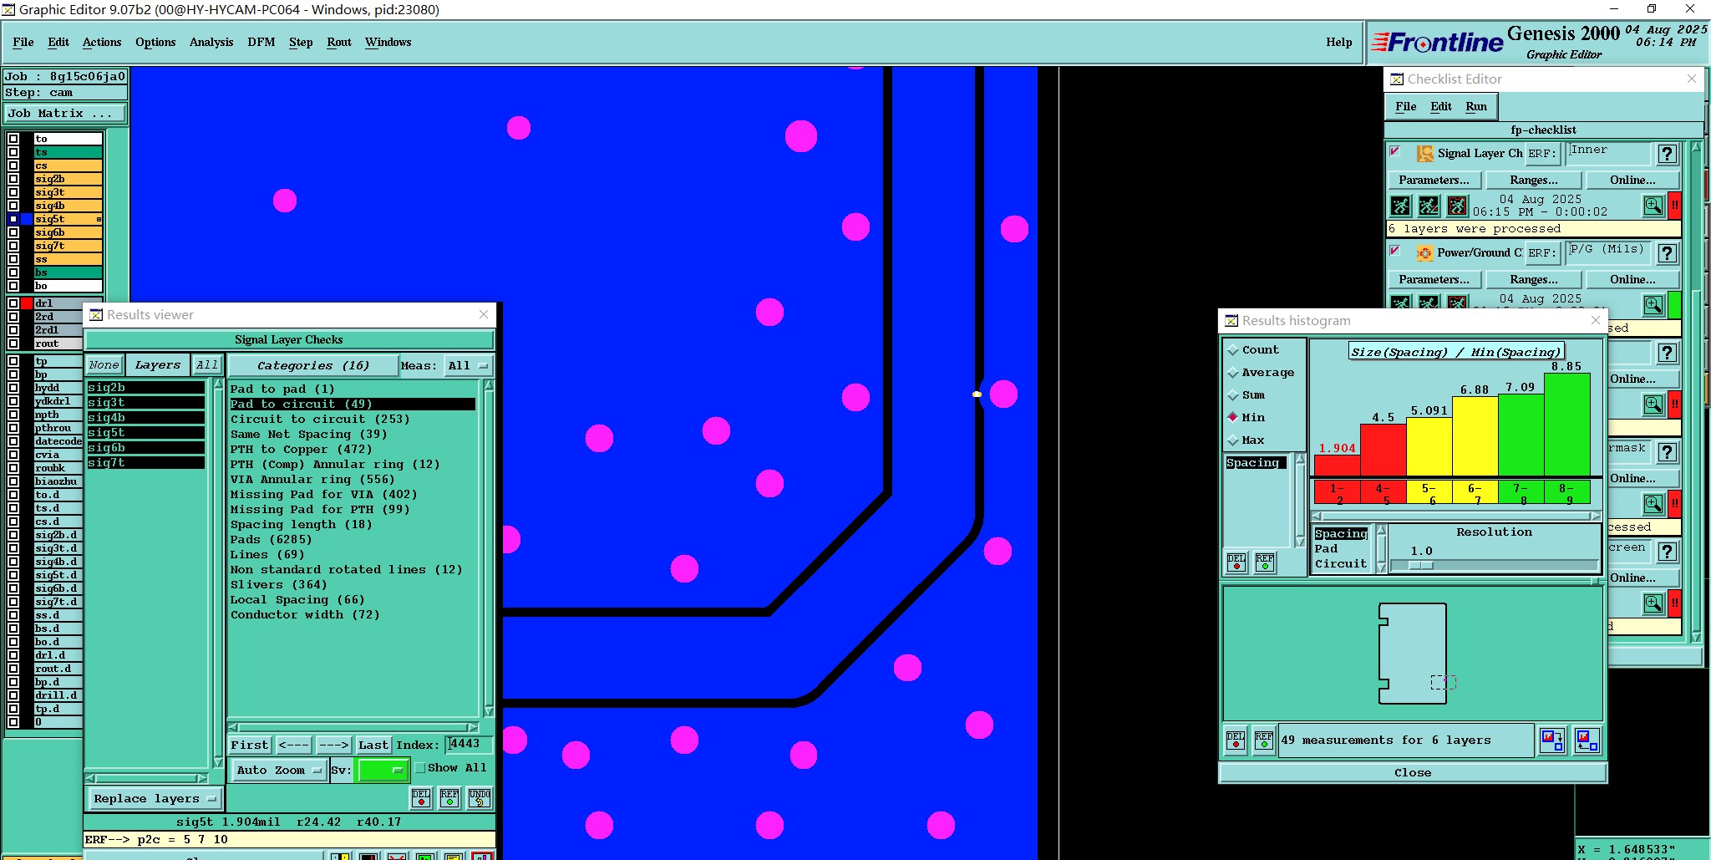Open Parameters for Signal Layer check
The image size is (1711, 860).
1434,180
